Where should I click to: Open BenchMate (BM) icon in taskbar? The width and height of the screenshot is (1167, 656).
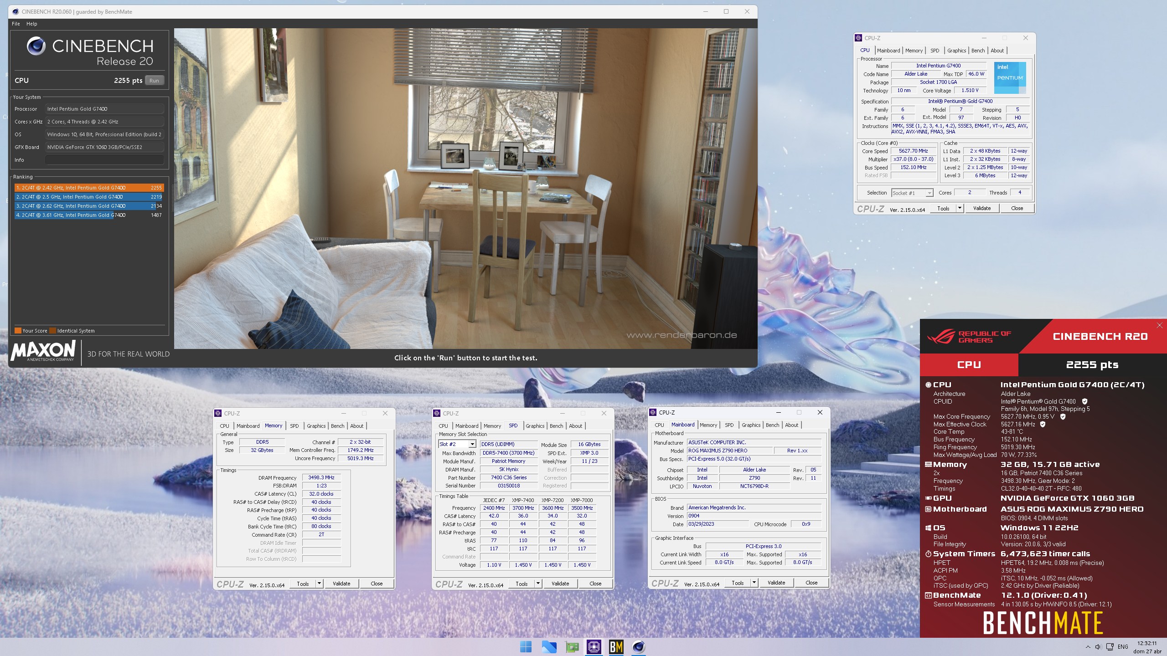[x=616, y=646]
